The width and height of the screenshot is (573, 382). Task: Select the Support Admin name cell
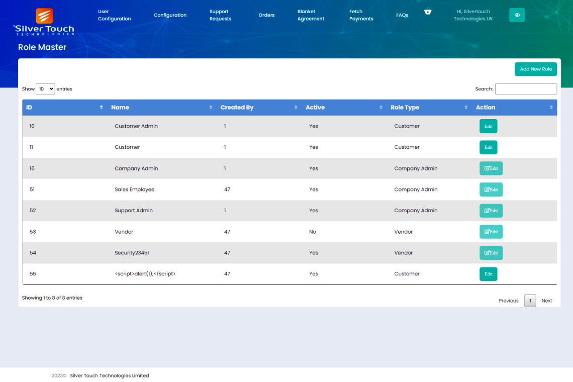coord(134,211)
